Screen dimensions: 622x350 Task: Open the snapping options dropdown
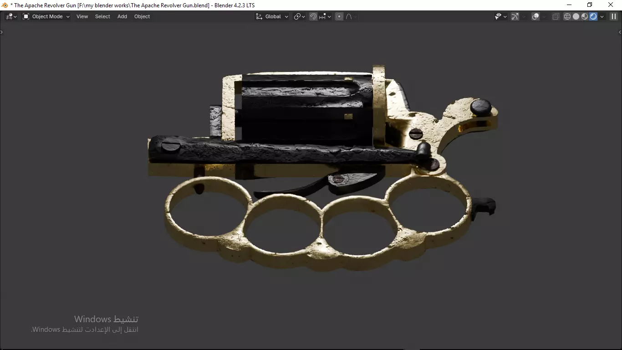coord(325,16)
